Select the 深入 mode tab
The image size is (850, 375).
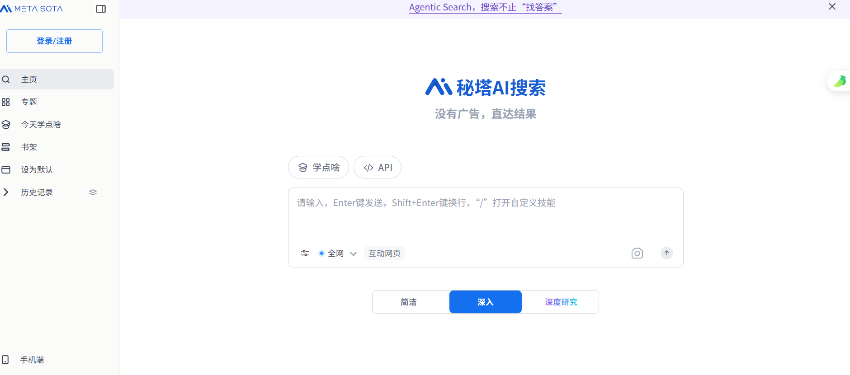[x=486, y=302]
